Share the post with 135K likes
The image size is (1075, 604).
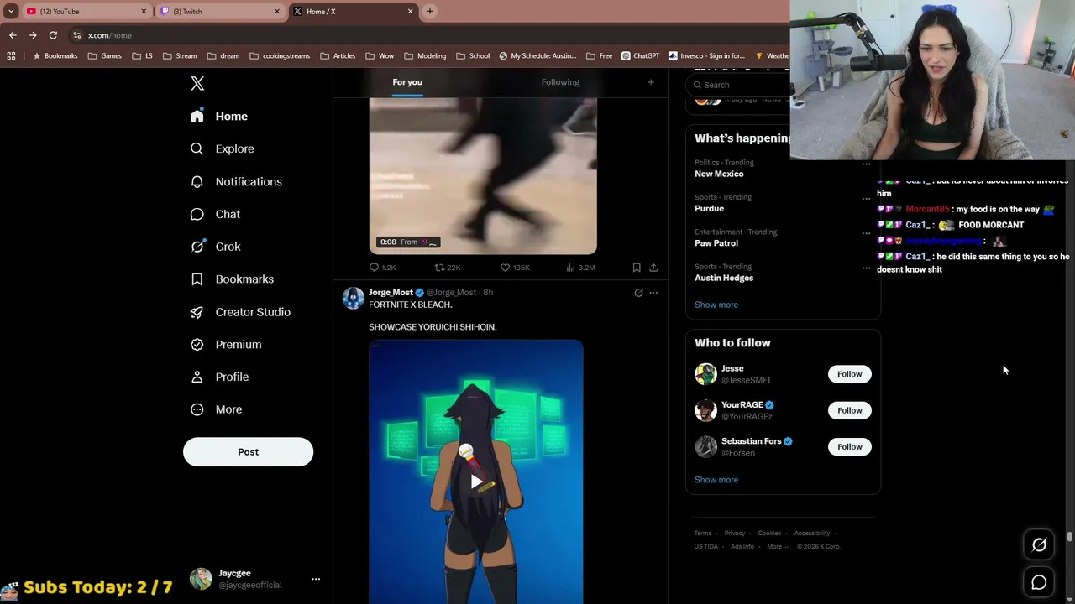click(x=653, y=268)
